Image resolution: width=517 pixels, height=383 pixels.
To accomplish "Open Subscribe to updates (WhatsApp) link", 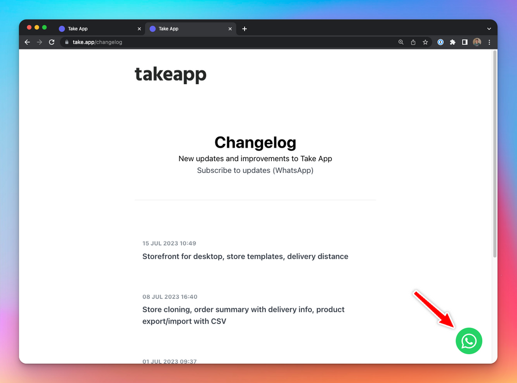I will point(255,170).
